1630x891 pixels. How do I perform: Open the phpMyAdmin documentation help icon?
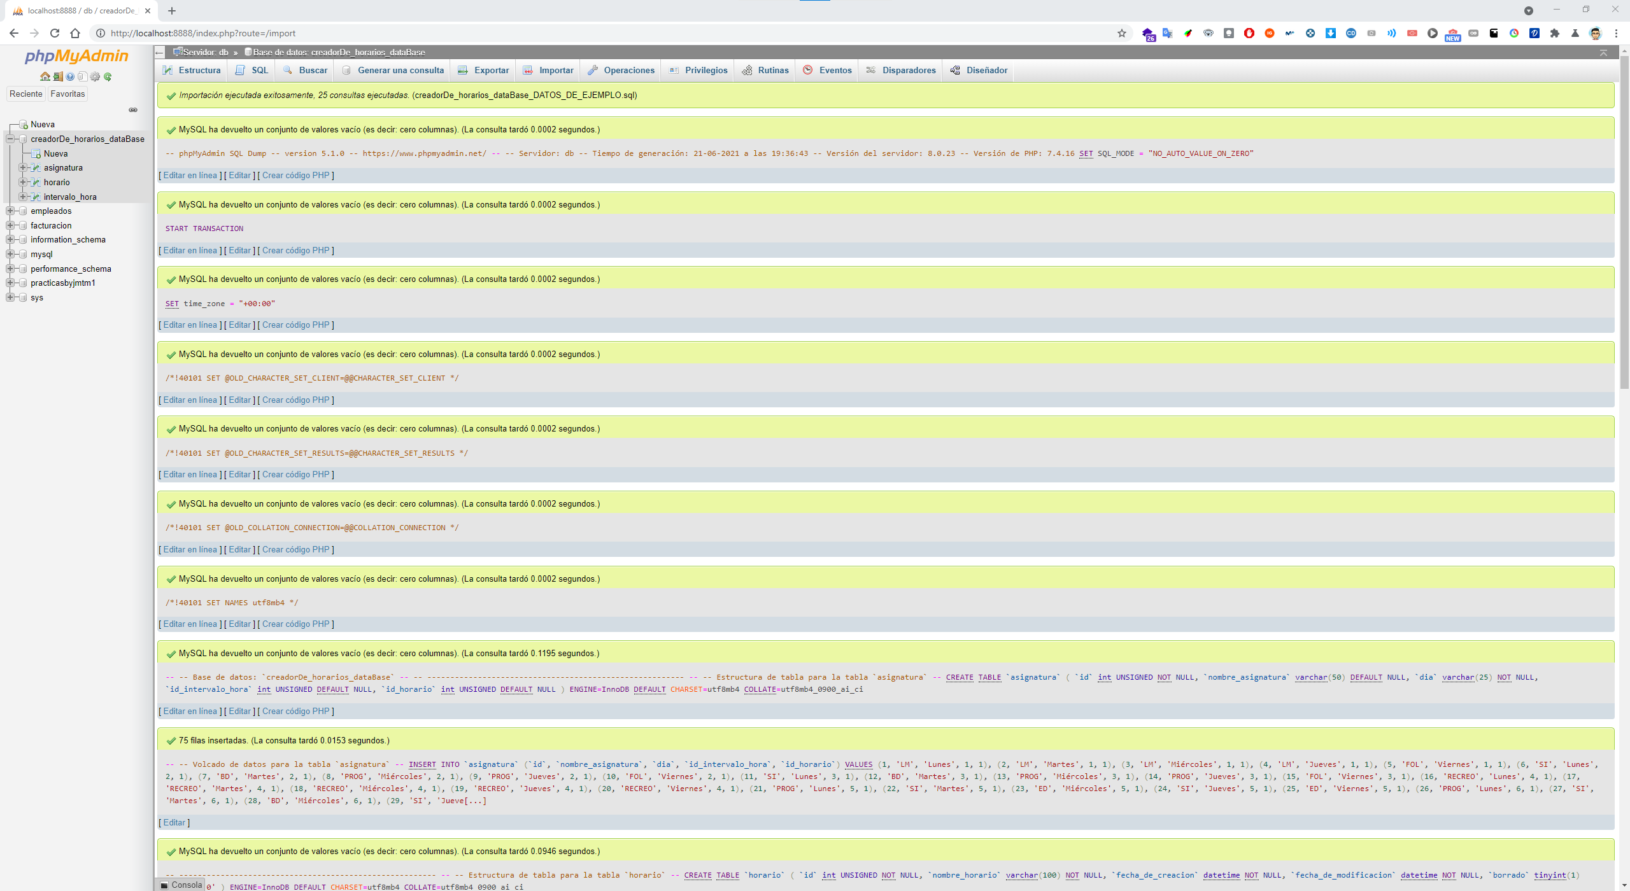click(x=70, y=77)
